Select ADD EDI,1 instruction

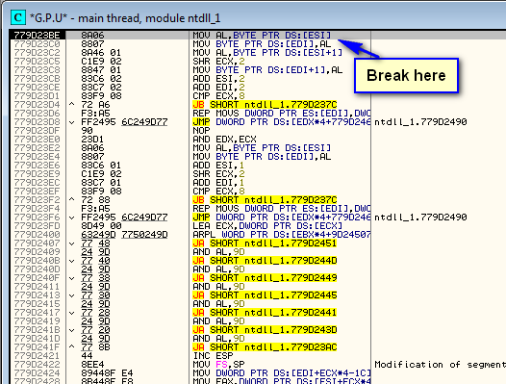[218, 183]
